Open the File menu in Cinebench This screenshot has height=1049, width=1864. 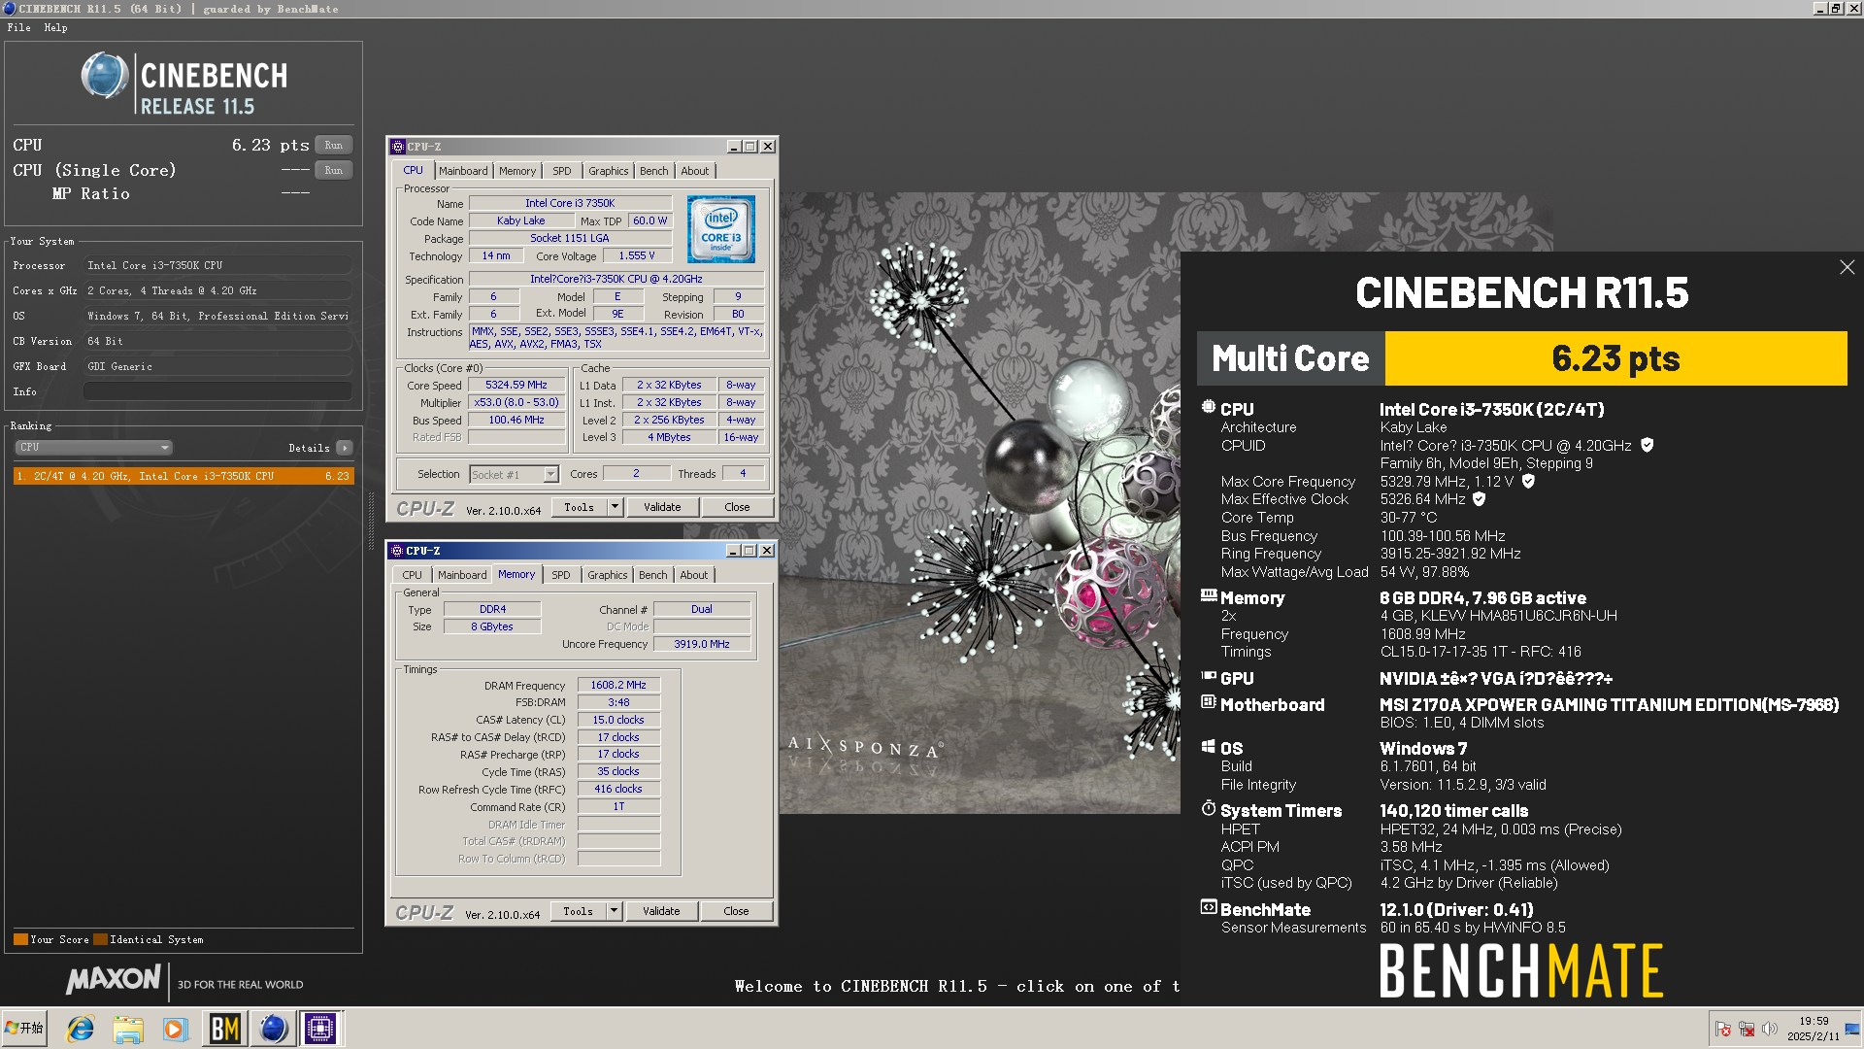click(18, 27)
